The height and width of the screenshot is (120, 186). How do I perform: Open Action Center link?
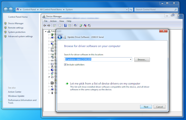15,92
